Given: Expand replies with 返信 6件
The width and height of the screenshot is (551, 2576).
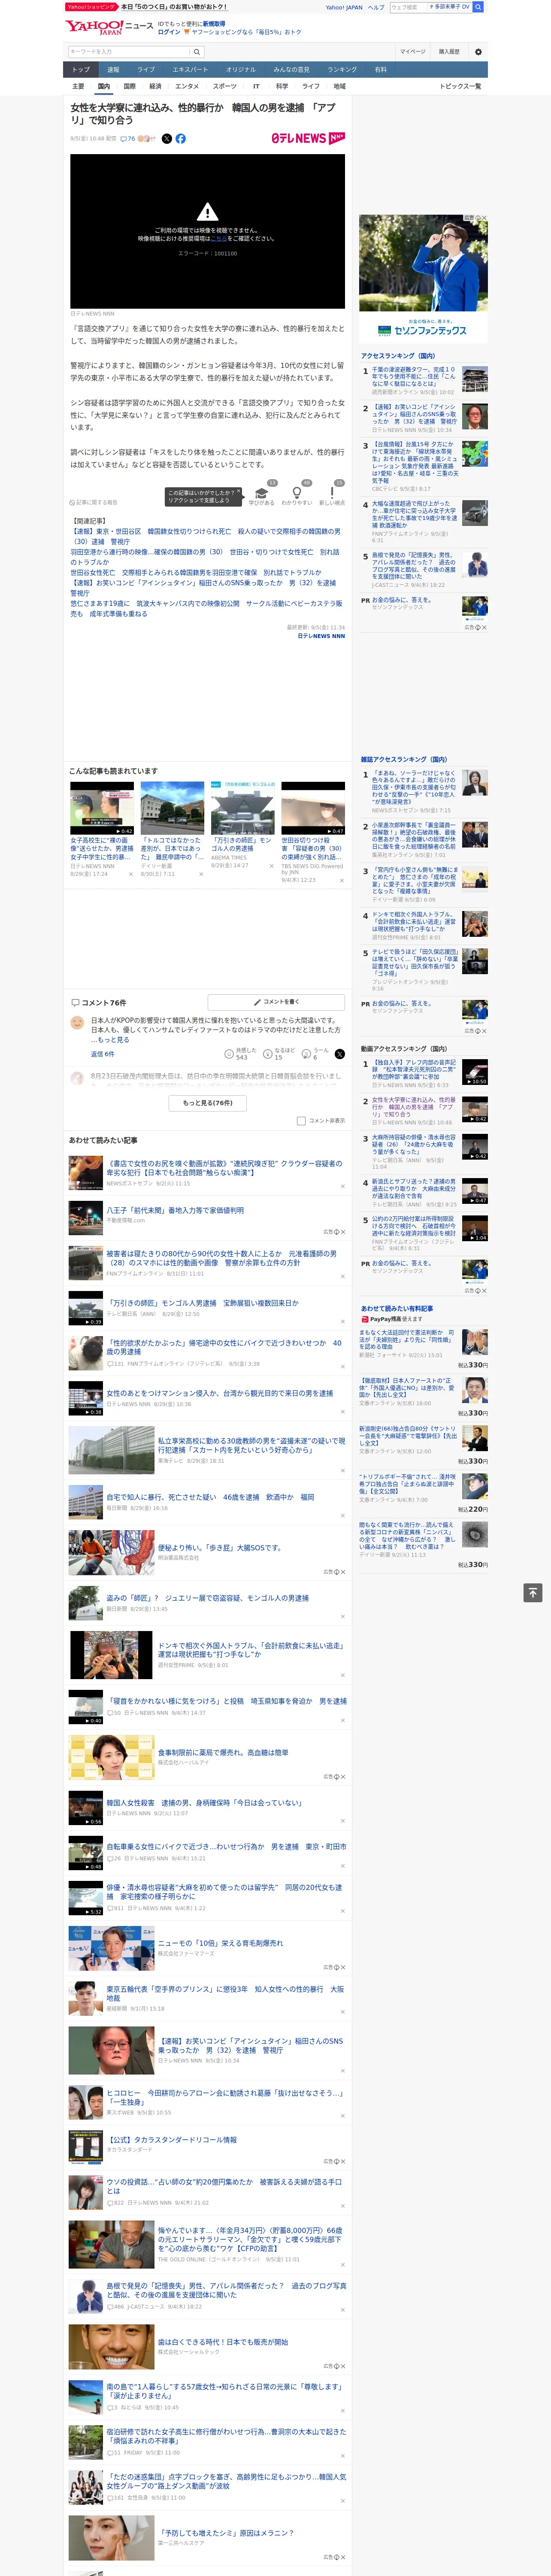Looking at the screenshot, I should tap(103, 1054).
